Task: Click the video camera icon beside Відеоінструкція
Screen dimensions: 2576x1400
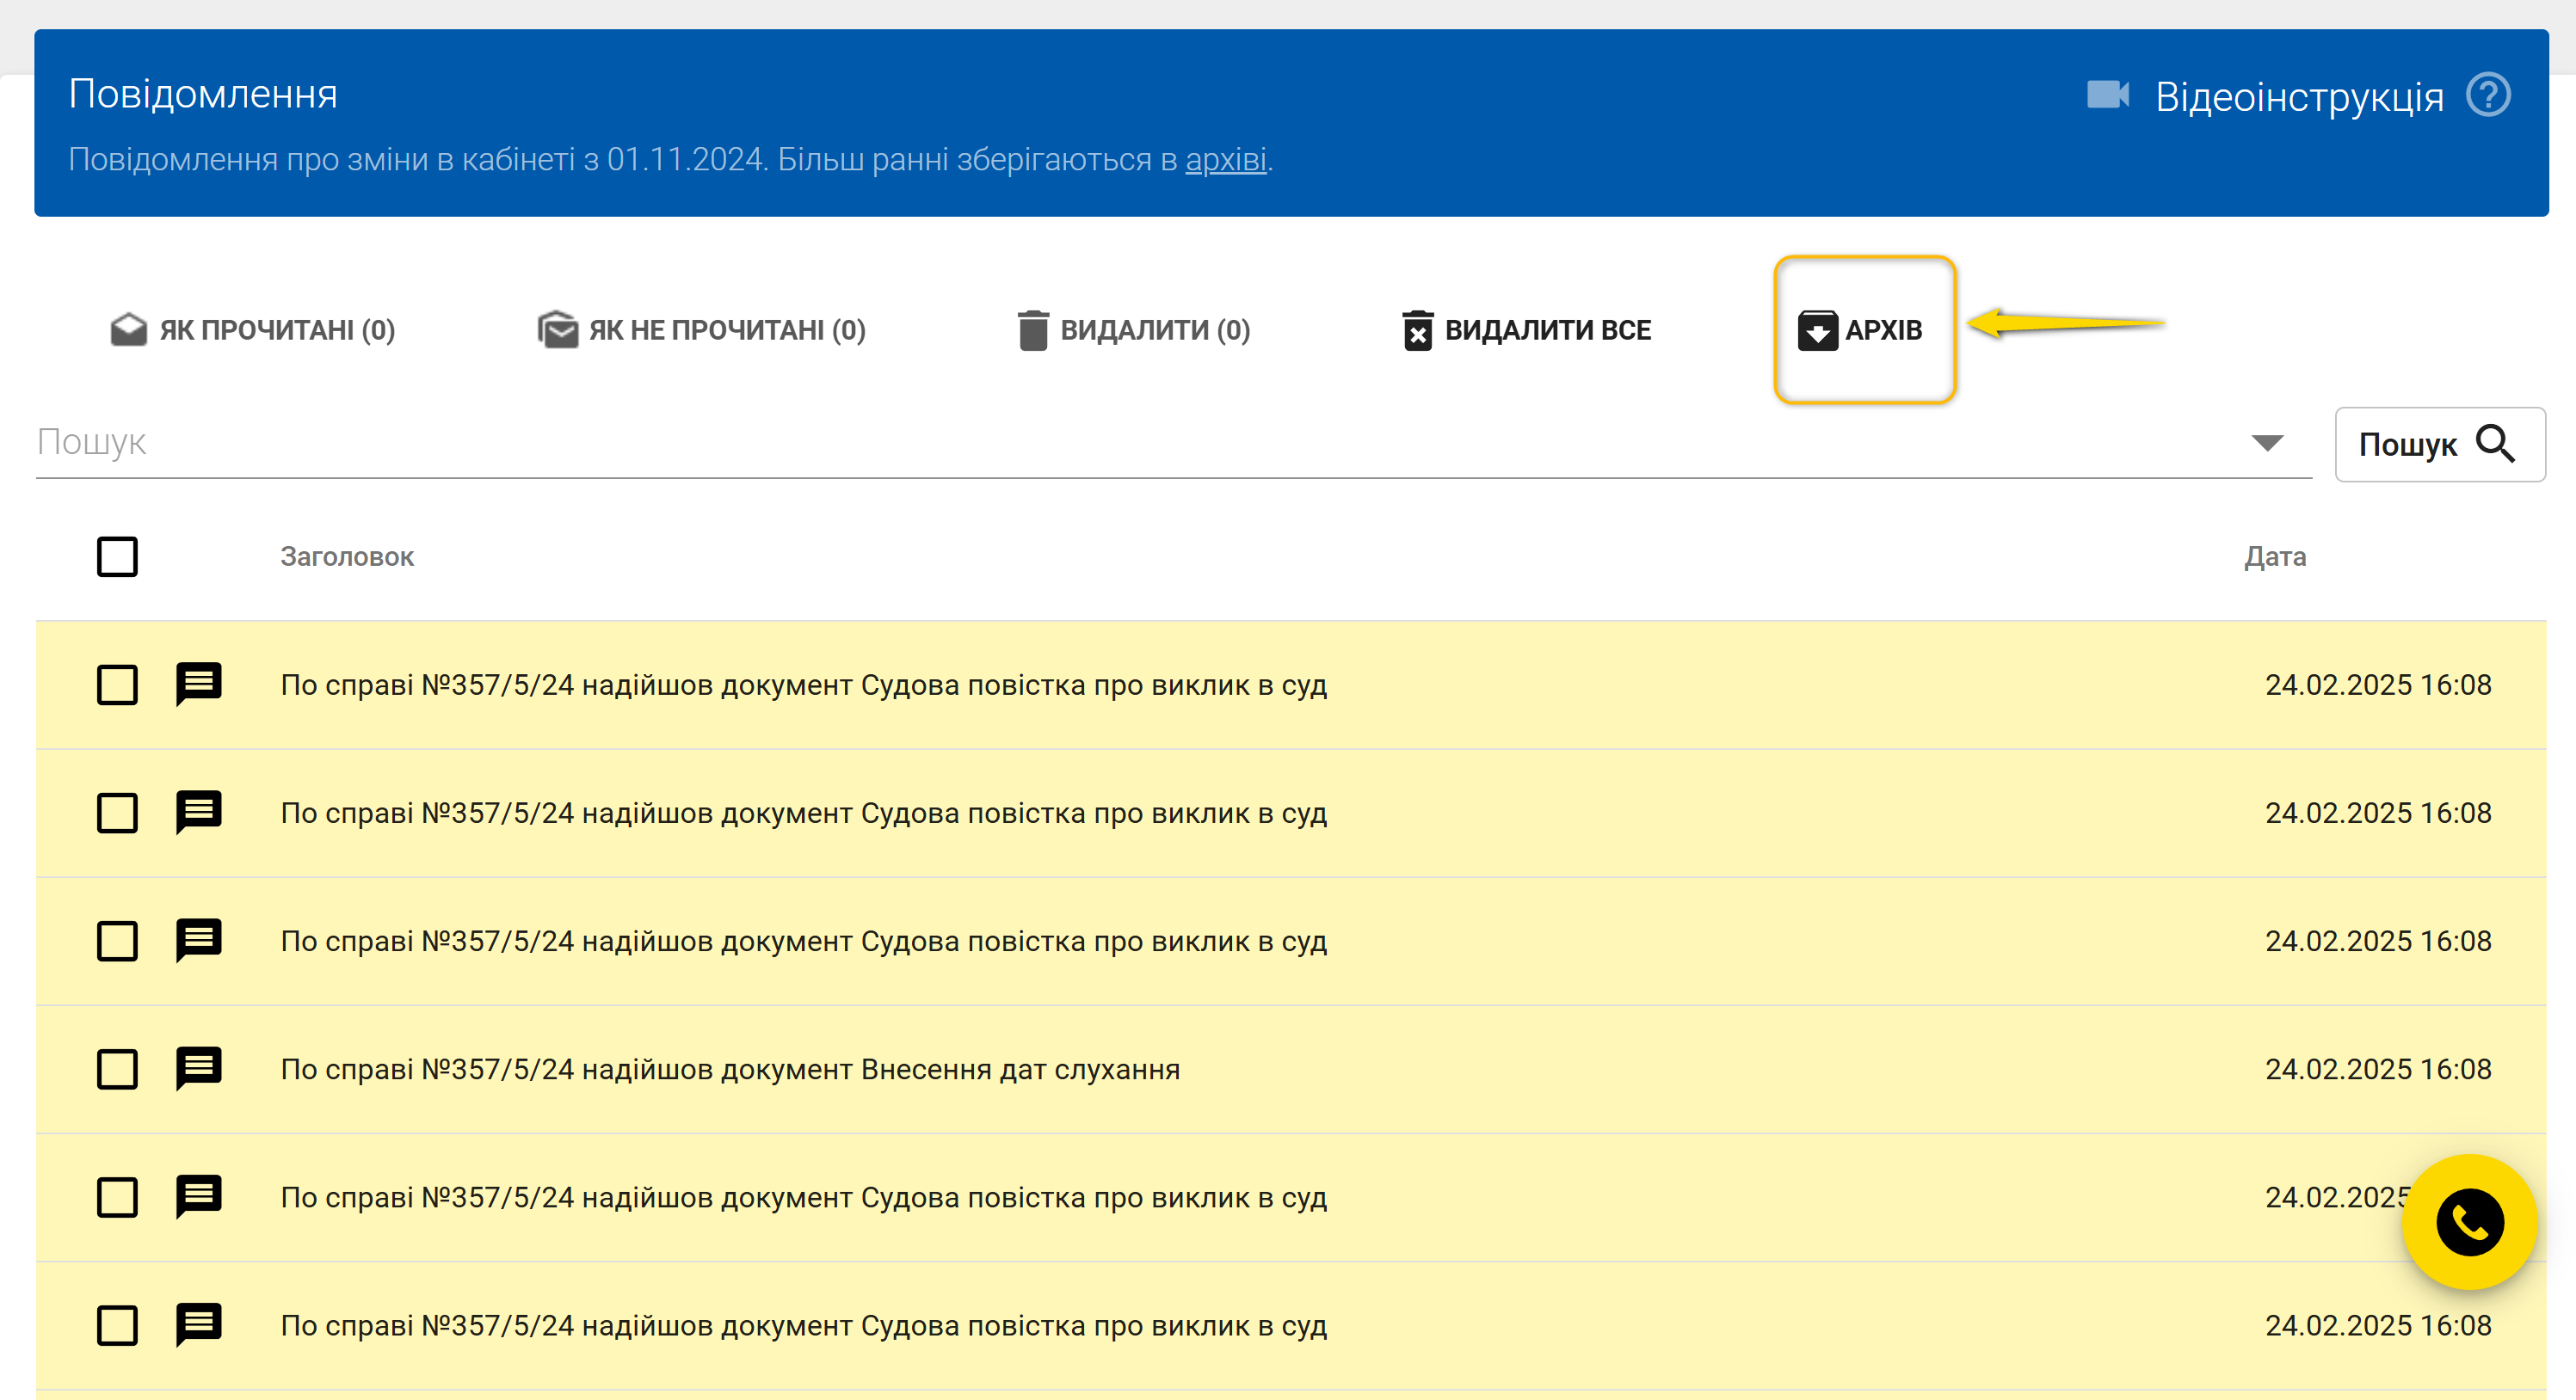Action: (2108, 96)
